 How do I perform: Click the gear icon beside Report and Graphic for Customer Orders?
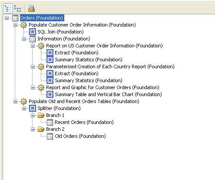[41, 87]
